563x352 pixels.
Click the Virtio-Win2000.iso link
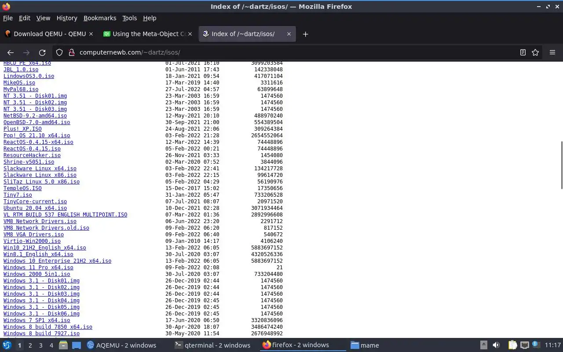tap(32, 241)
